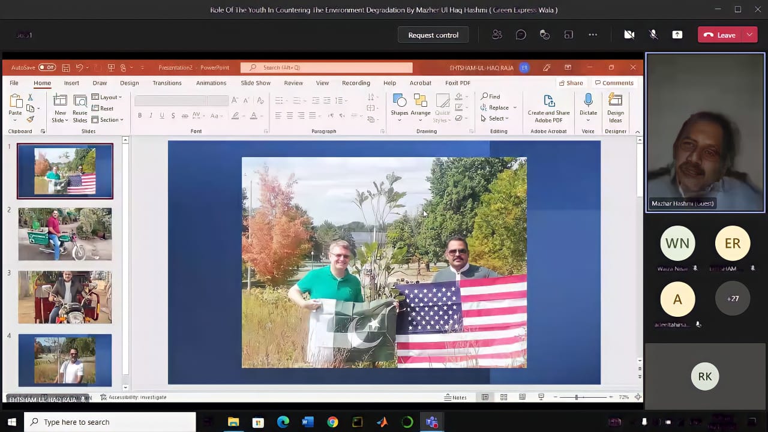
Task: Switch to the Transitions ribbon tab
Action: coord(167,83)
